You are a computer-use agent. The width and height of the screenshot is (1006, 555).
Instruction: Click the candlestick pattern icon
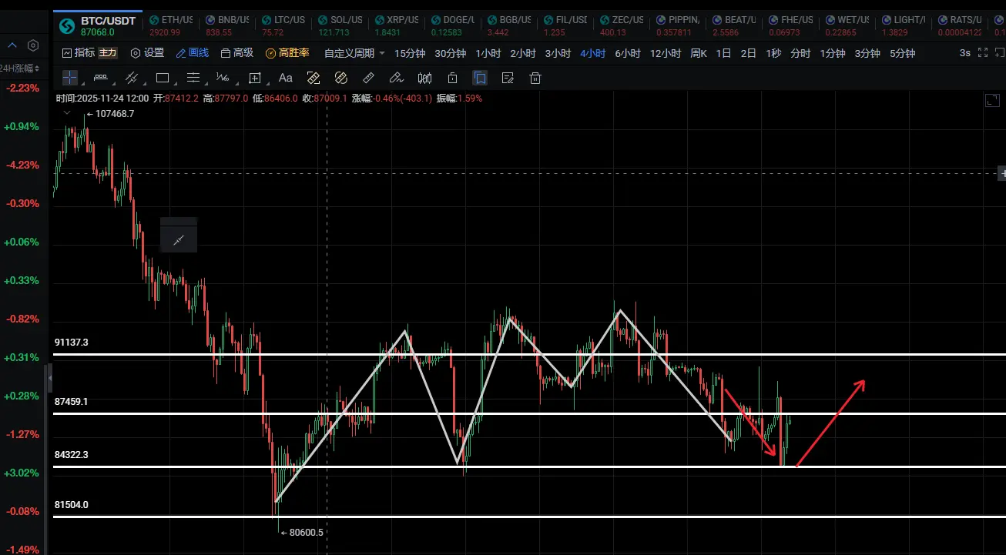point(424,78)
